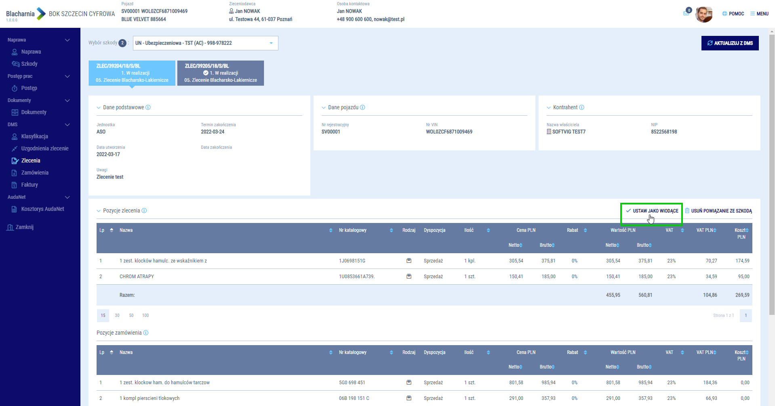Open Kosztorys AudaNet in sidebar
Image resolution: width=775 pixels, height=406 pixels.
[42, 209]
